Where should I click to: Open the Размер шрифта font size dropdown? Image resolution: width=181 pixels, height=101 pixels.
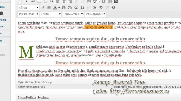click(95, 14)
